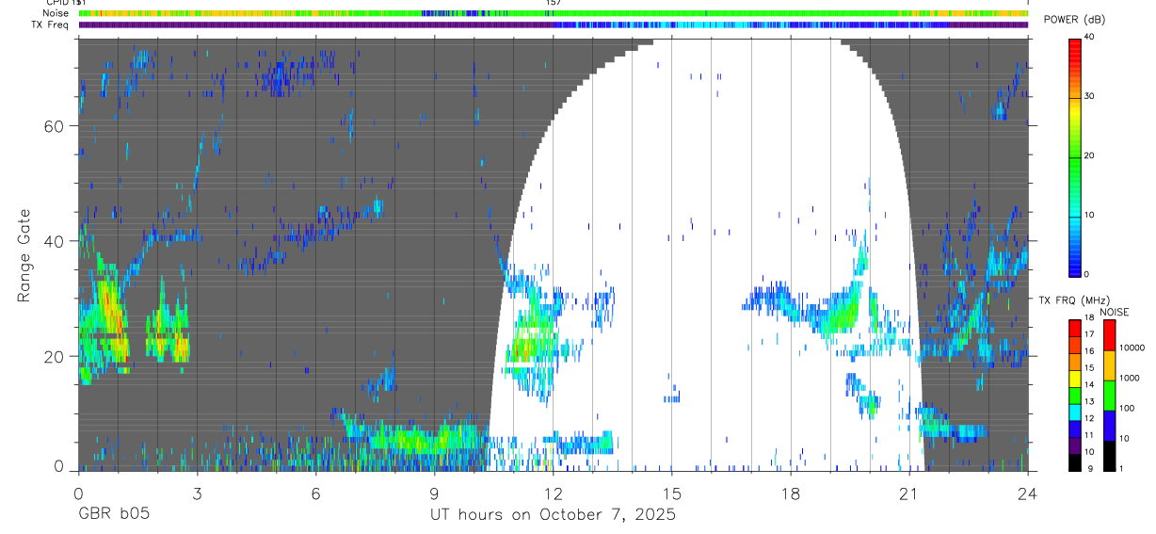Click the 'GBR b05' radar label
Image resolution: width=1156 pixels, height=534 pixels.
113,515
